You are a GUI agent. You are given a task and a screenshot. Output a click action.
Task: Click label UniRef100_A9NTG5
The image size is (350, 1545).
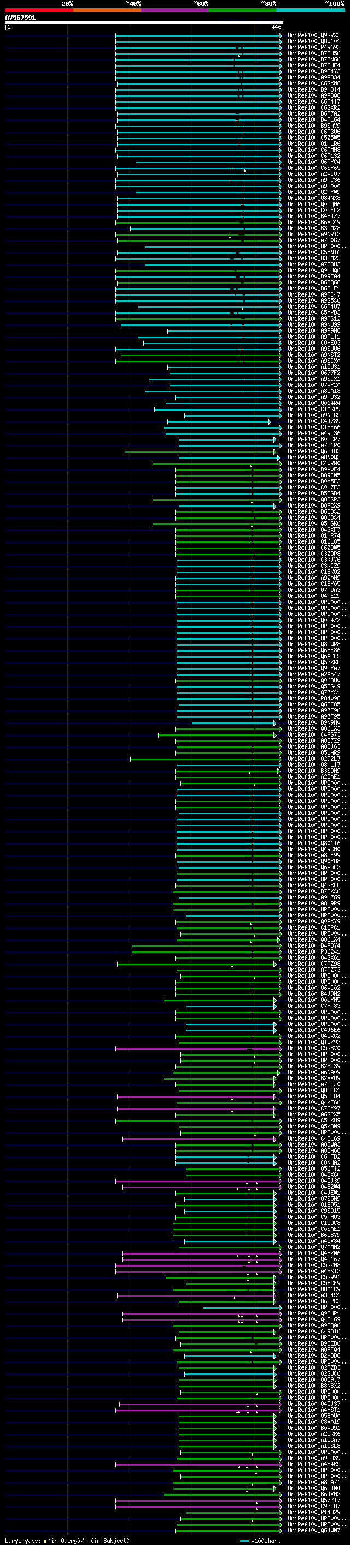(x=314, y=415)
